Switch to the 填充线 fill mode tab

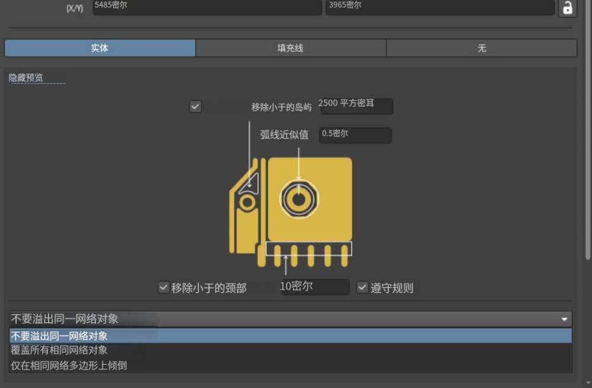pyautogui.click(x=290, y=48)
